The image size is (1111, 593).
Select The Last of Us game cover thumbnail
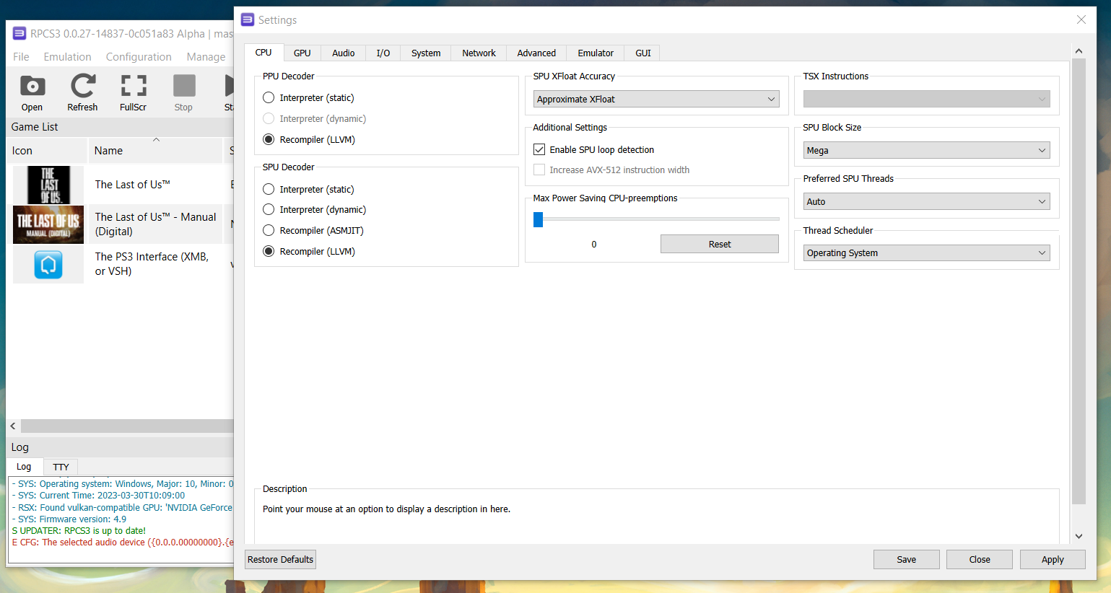tap(48, 185)
